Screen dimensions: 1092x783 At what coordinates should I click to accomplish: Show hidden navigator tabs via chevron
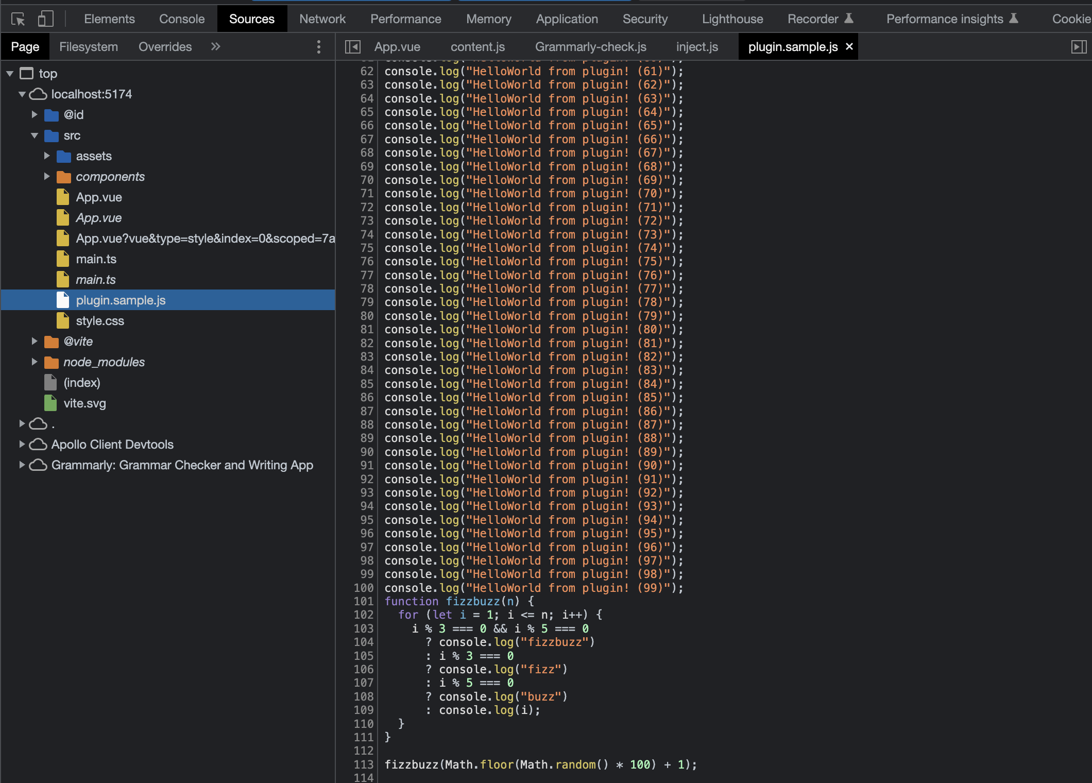point(215,46)
